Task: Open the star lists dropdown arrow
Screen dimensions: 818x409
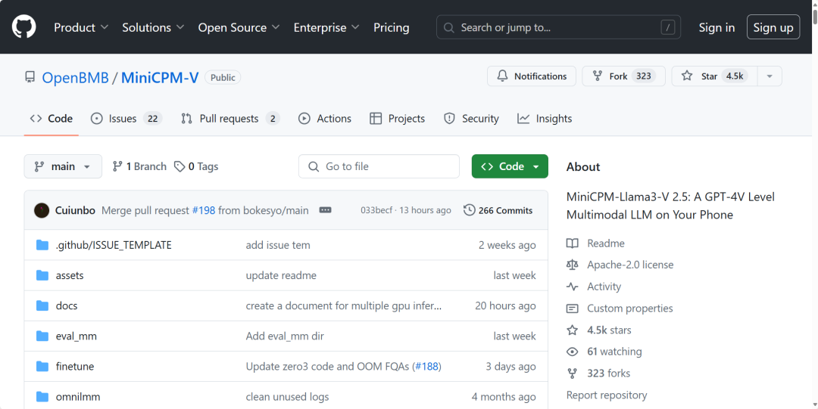Action: [x=770, y=76]
